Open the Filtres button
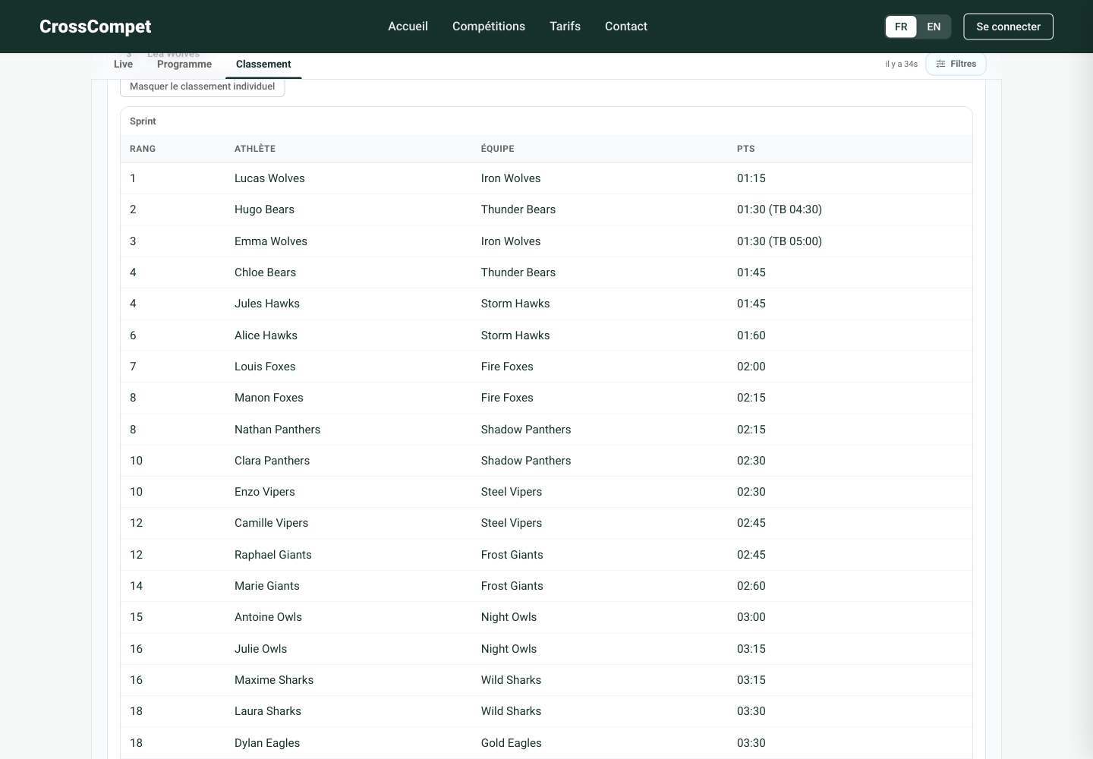Viewport: 1093px width, 759px height. pos(956,64)
